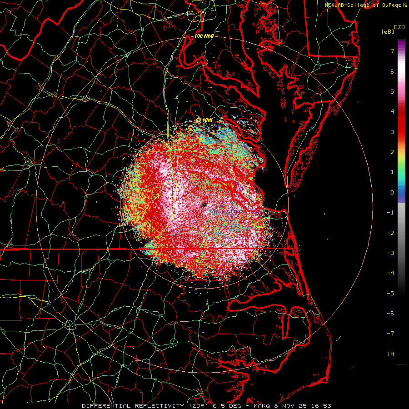Click the 7 value on color scale

click(392, 51)
